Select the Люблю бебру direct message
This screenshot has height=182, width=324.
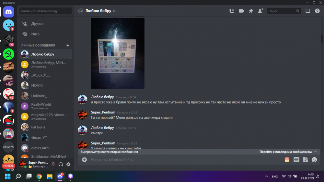46,54
